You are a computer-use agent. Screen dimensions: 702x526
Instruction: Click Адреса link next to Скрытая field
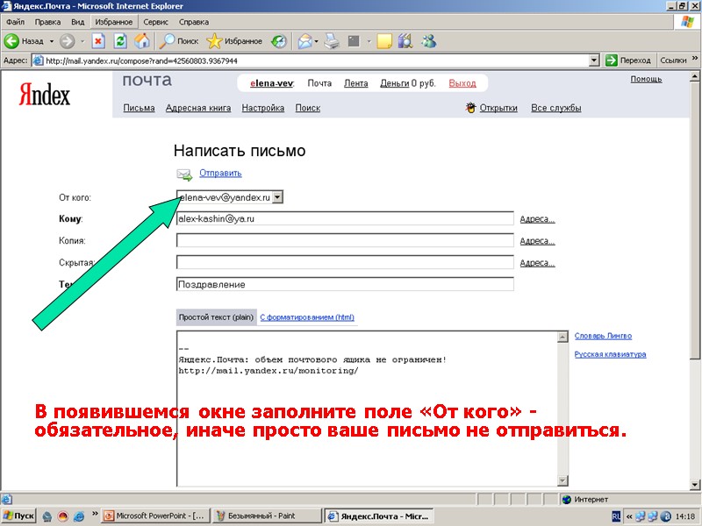point(537,263)
